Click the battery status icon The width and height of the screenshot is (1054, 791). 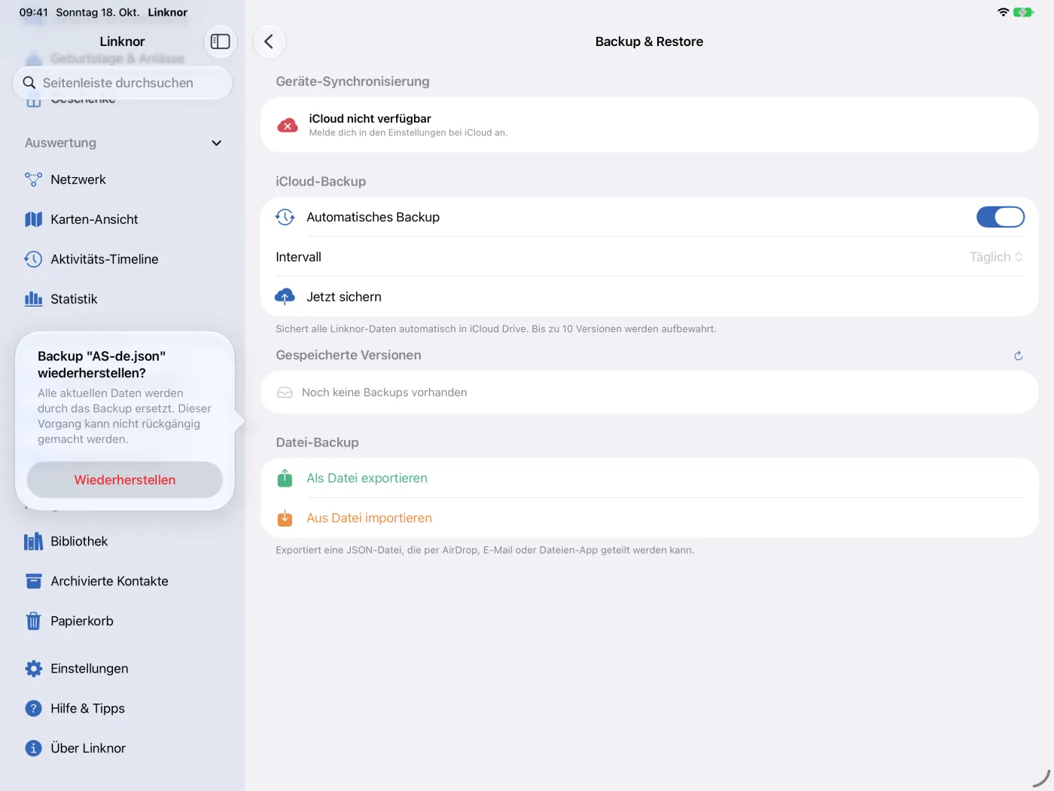click(1024, 12)
